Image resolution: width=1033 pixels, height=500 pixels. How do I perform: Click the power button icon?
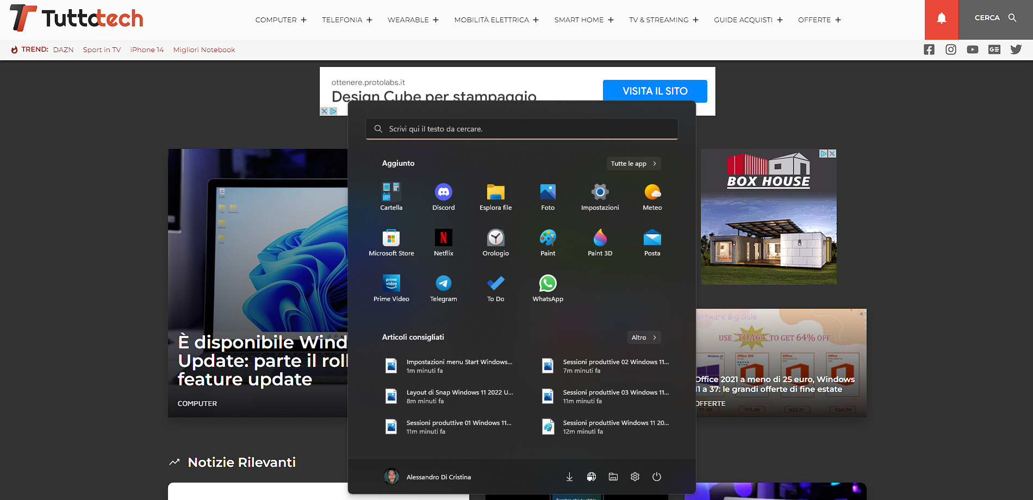coord(656,477)
